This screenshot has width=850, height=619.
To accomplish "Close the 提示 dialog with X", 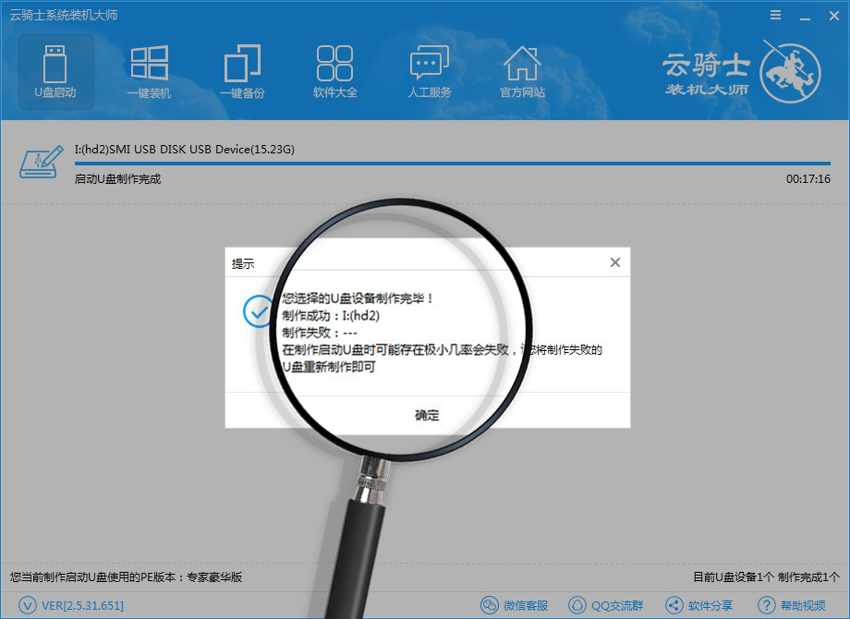I will coord(615,262).
